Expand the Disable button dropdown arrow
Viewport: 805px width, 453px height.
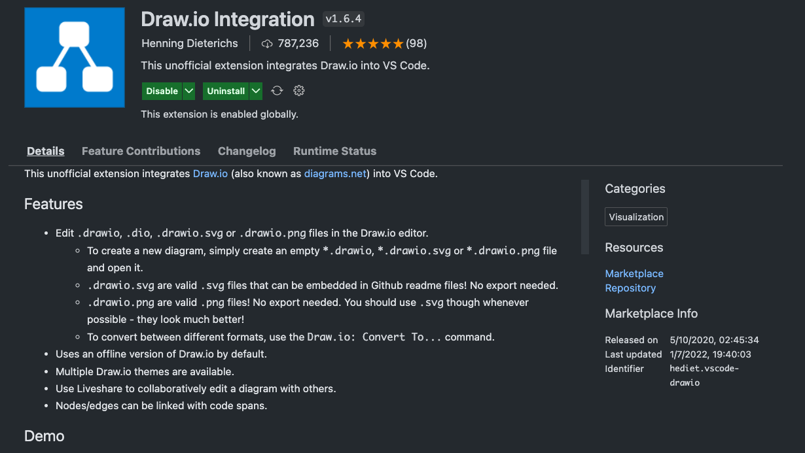188,91
